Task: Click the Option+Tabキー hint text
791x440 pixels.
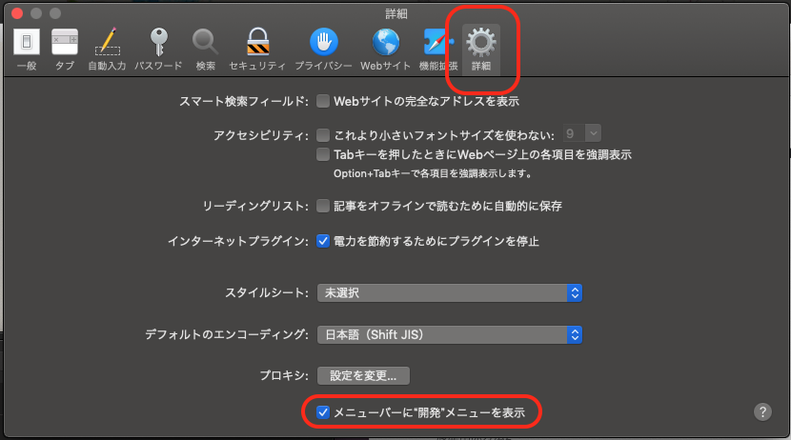Action: coord(433,174)
